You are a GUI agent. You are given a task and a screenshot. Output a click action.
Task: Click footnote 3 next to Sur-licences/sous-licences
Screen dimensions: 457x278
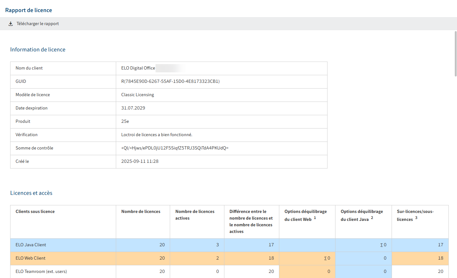pos(416,218)
